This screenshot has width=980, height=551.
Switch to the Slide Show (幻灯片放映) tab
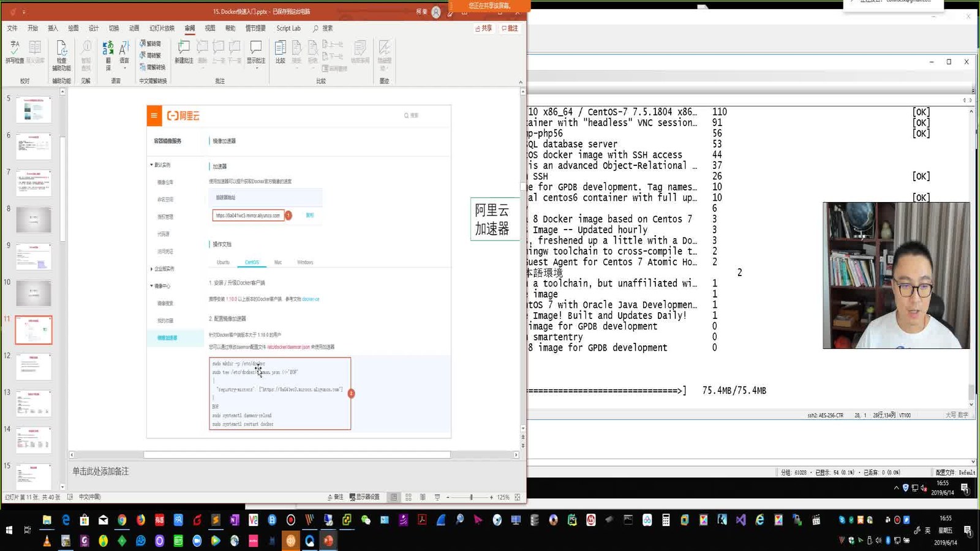pyautogui.click(x=162, y=28)
